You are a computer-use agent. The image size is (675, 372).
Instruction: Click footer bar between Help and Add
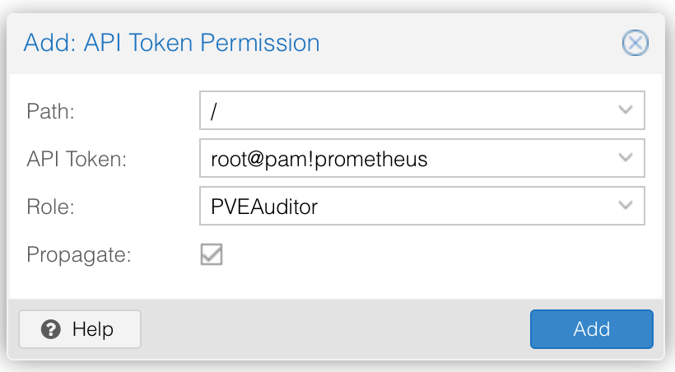(x=336, y=329)
